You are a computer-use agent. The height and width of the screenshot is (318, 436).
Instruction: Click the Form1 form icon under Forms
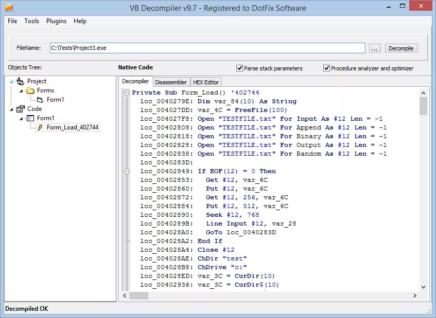40,100
